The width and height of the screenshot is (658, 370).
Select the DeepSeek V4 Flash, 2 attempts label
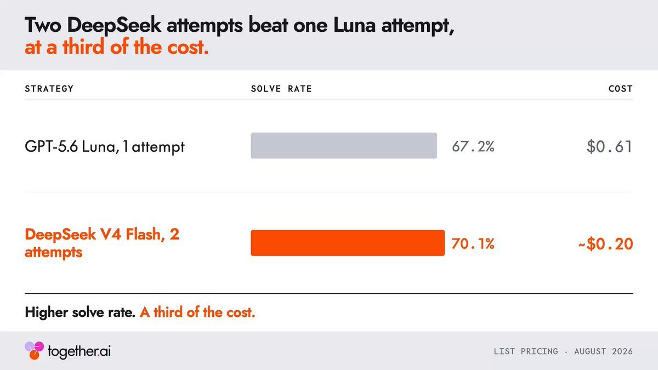tap(102, 243)
